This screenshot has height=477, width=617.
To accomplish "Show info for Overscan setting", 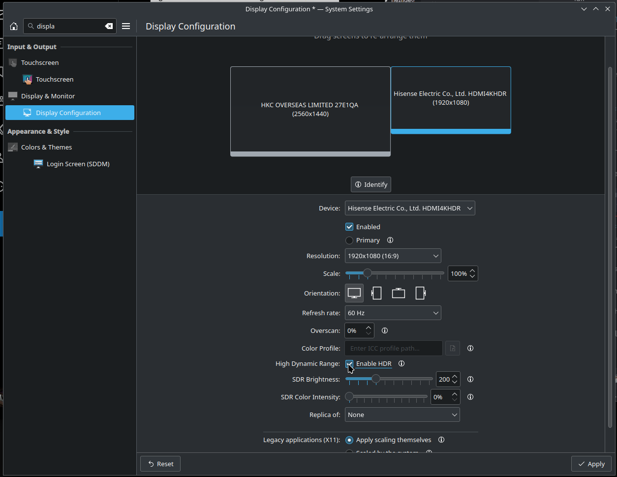I will pos(385,330).
